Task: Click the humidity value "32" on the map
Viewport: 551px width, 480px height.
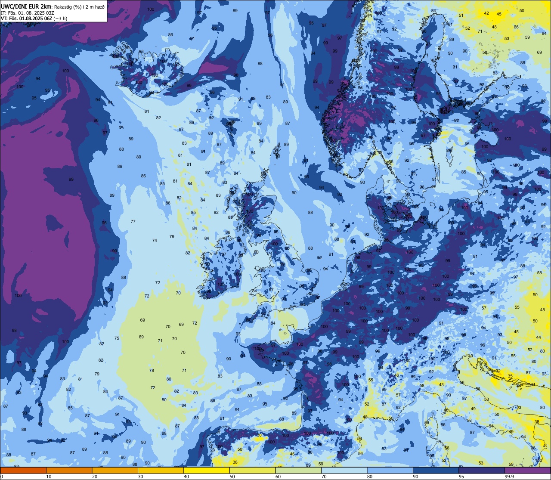Action: (498, 371)
